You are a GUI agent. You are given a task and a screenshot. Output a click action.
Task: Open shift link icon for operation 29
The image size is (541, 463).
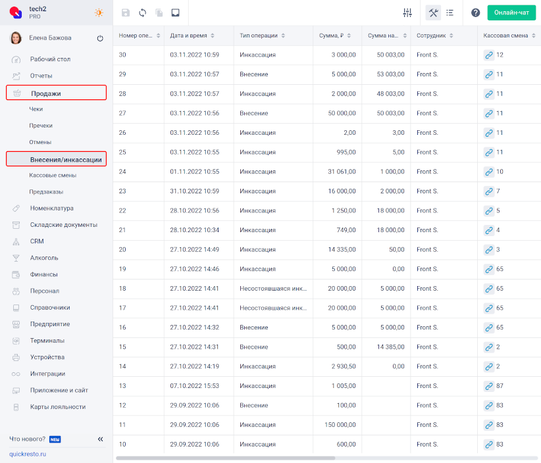pos(488,74)
